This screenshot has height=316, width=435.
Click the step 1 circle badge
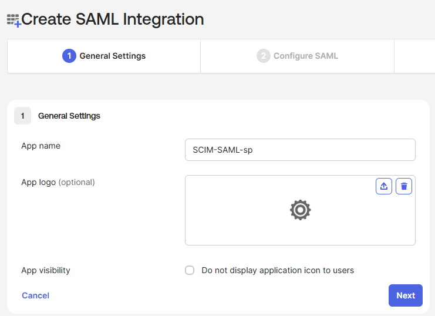coord(69,56)
